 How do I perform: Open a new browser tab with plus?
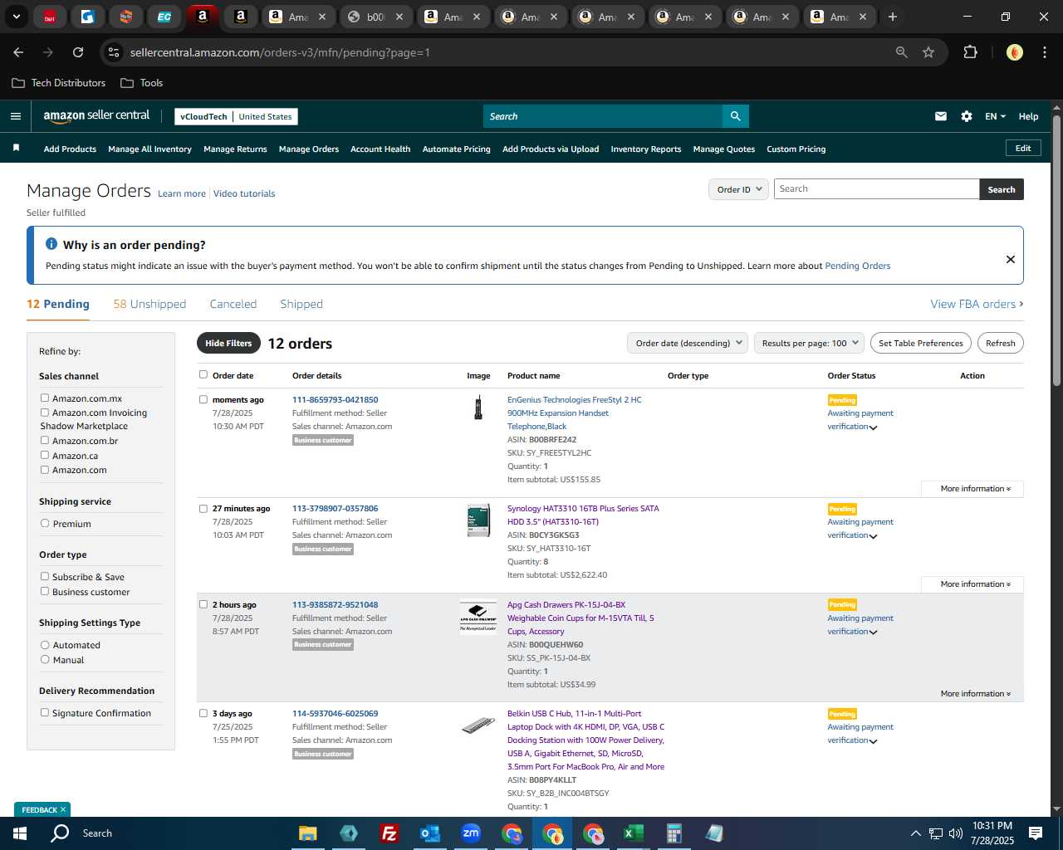(893, 17)
